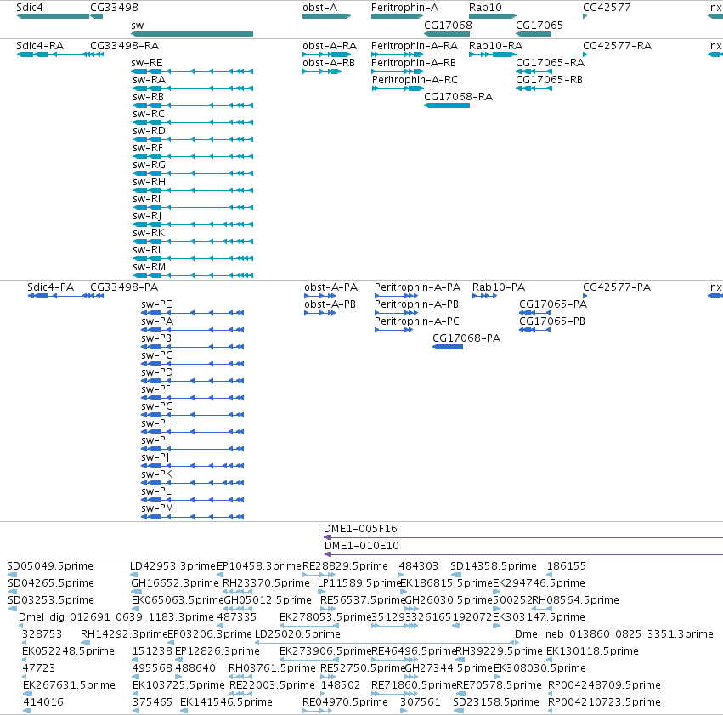Click transcript CG33498-RA
723x715 pixels.
click(96, 54)
